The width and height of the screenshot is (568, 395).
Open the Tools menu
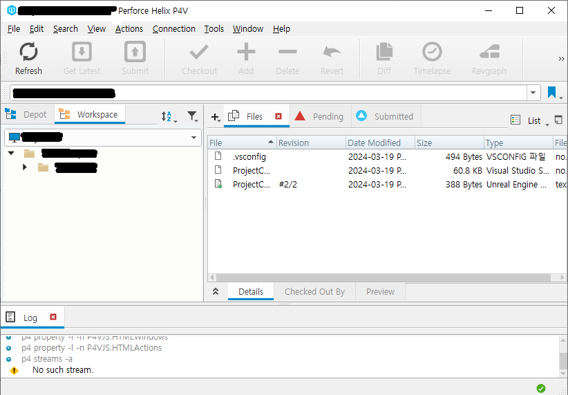tap(214, 28)
